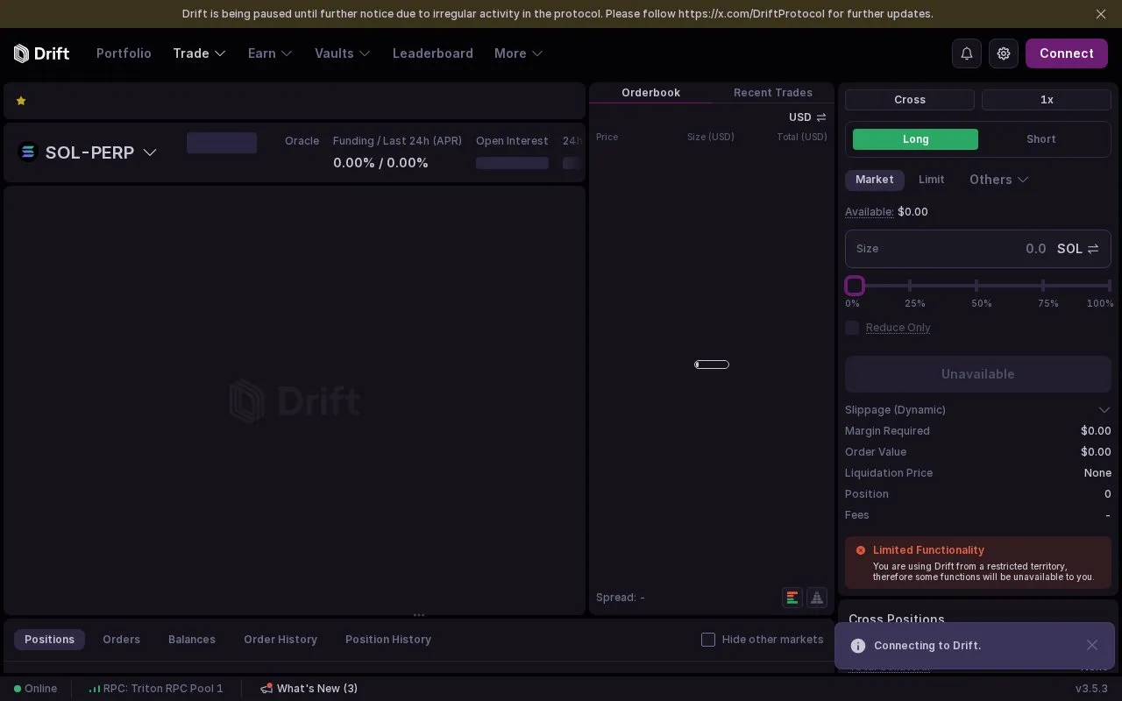Swap the SOL size unit

(1093, 249)
